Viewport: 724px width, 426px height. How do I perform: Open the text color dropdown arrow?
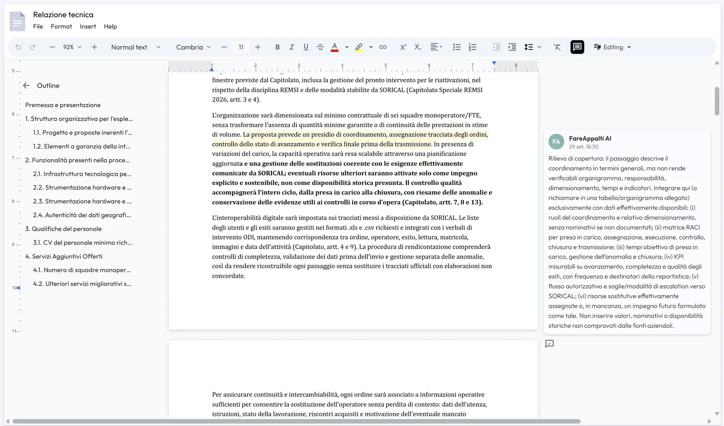(347, 47)
